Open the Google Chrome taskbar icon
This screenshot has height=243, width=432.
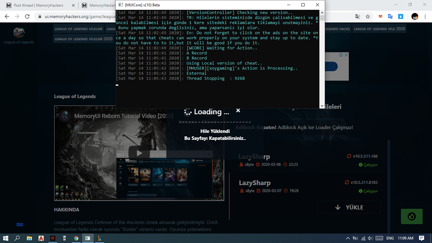[76, 238]
